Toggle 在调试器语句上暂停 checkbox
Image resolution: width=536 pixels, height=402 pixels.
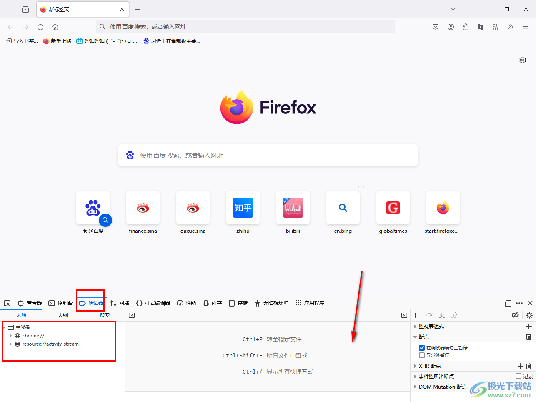click(422, 348)
